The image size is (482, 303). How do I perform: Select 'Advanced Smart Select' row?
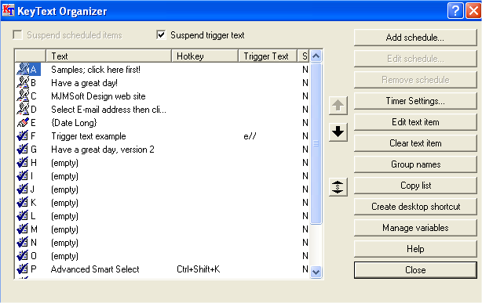[95, 269]
